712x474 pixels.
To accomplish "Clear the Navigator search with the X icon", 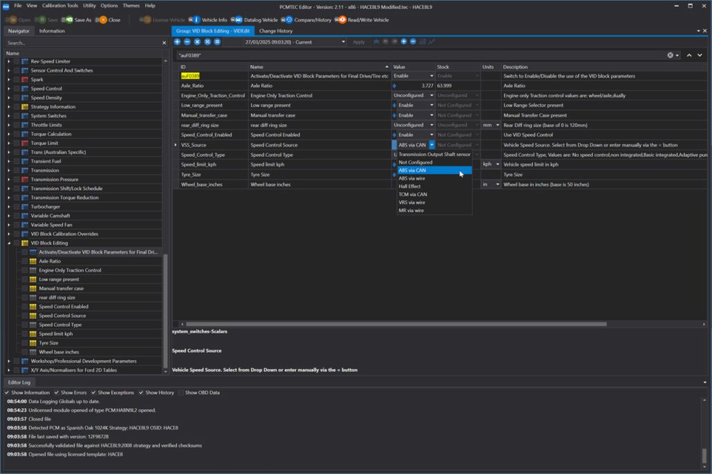I will [164, 43].
